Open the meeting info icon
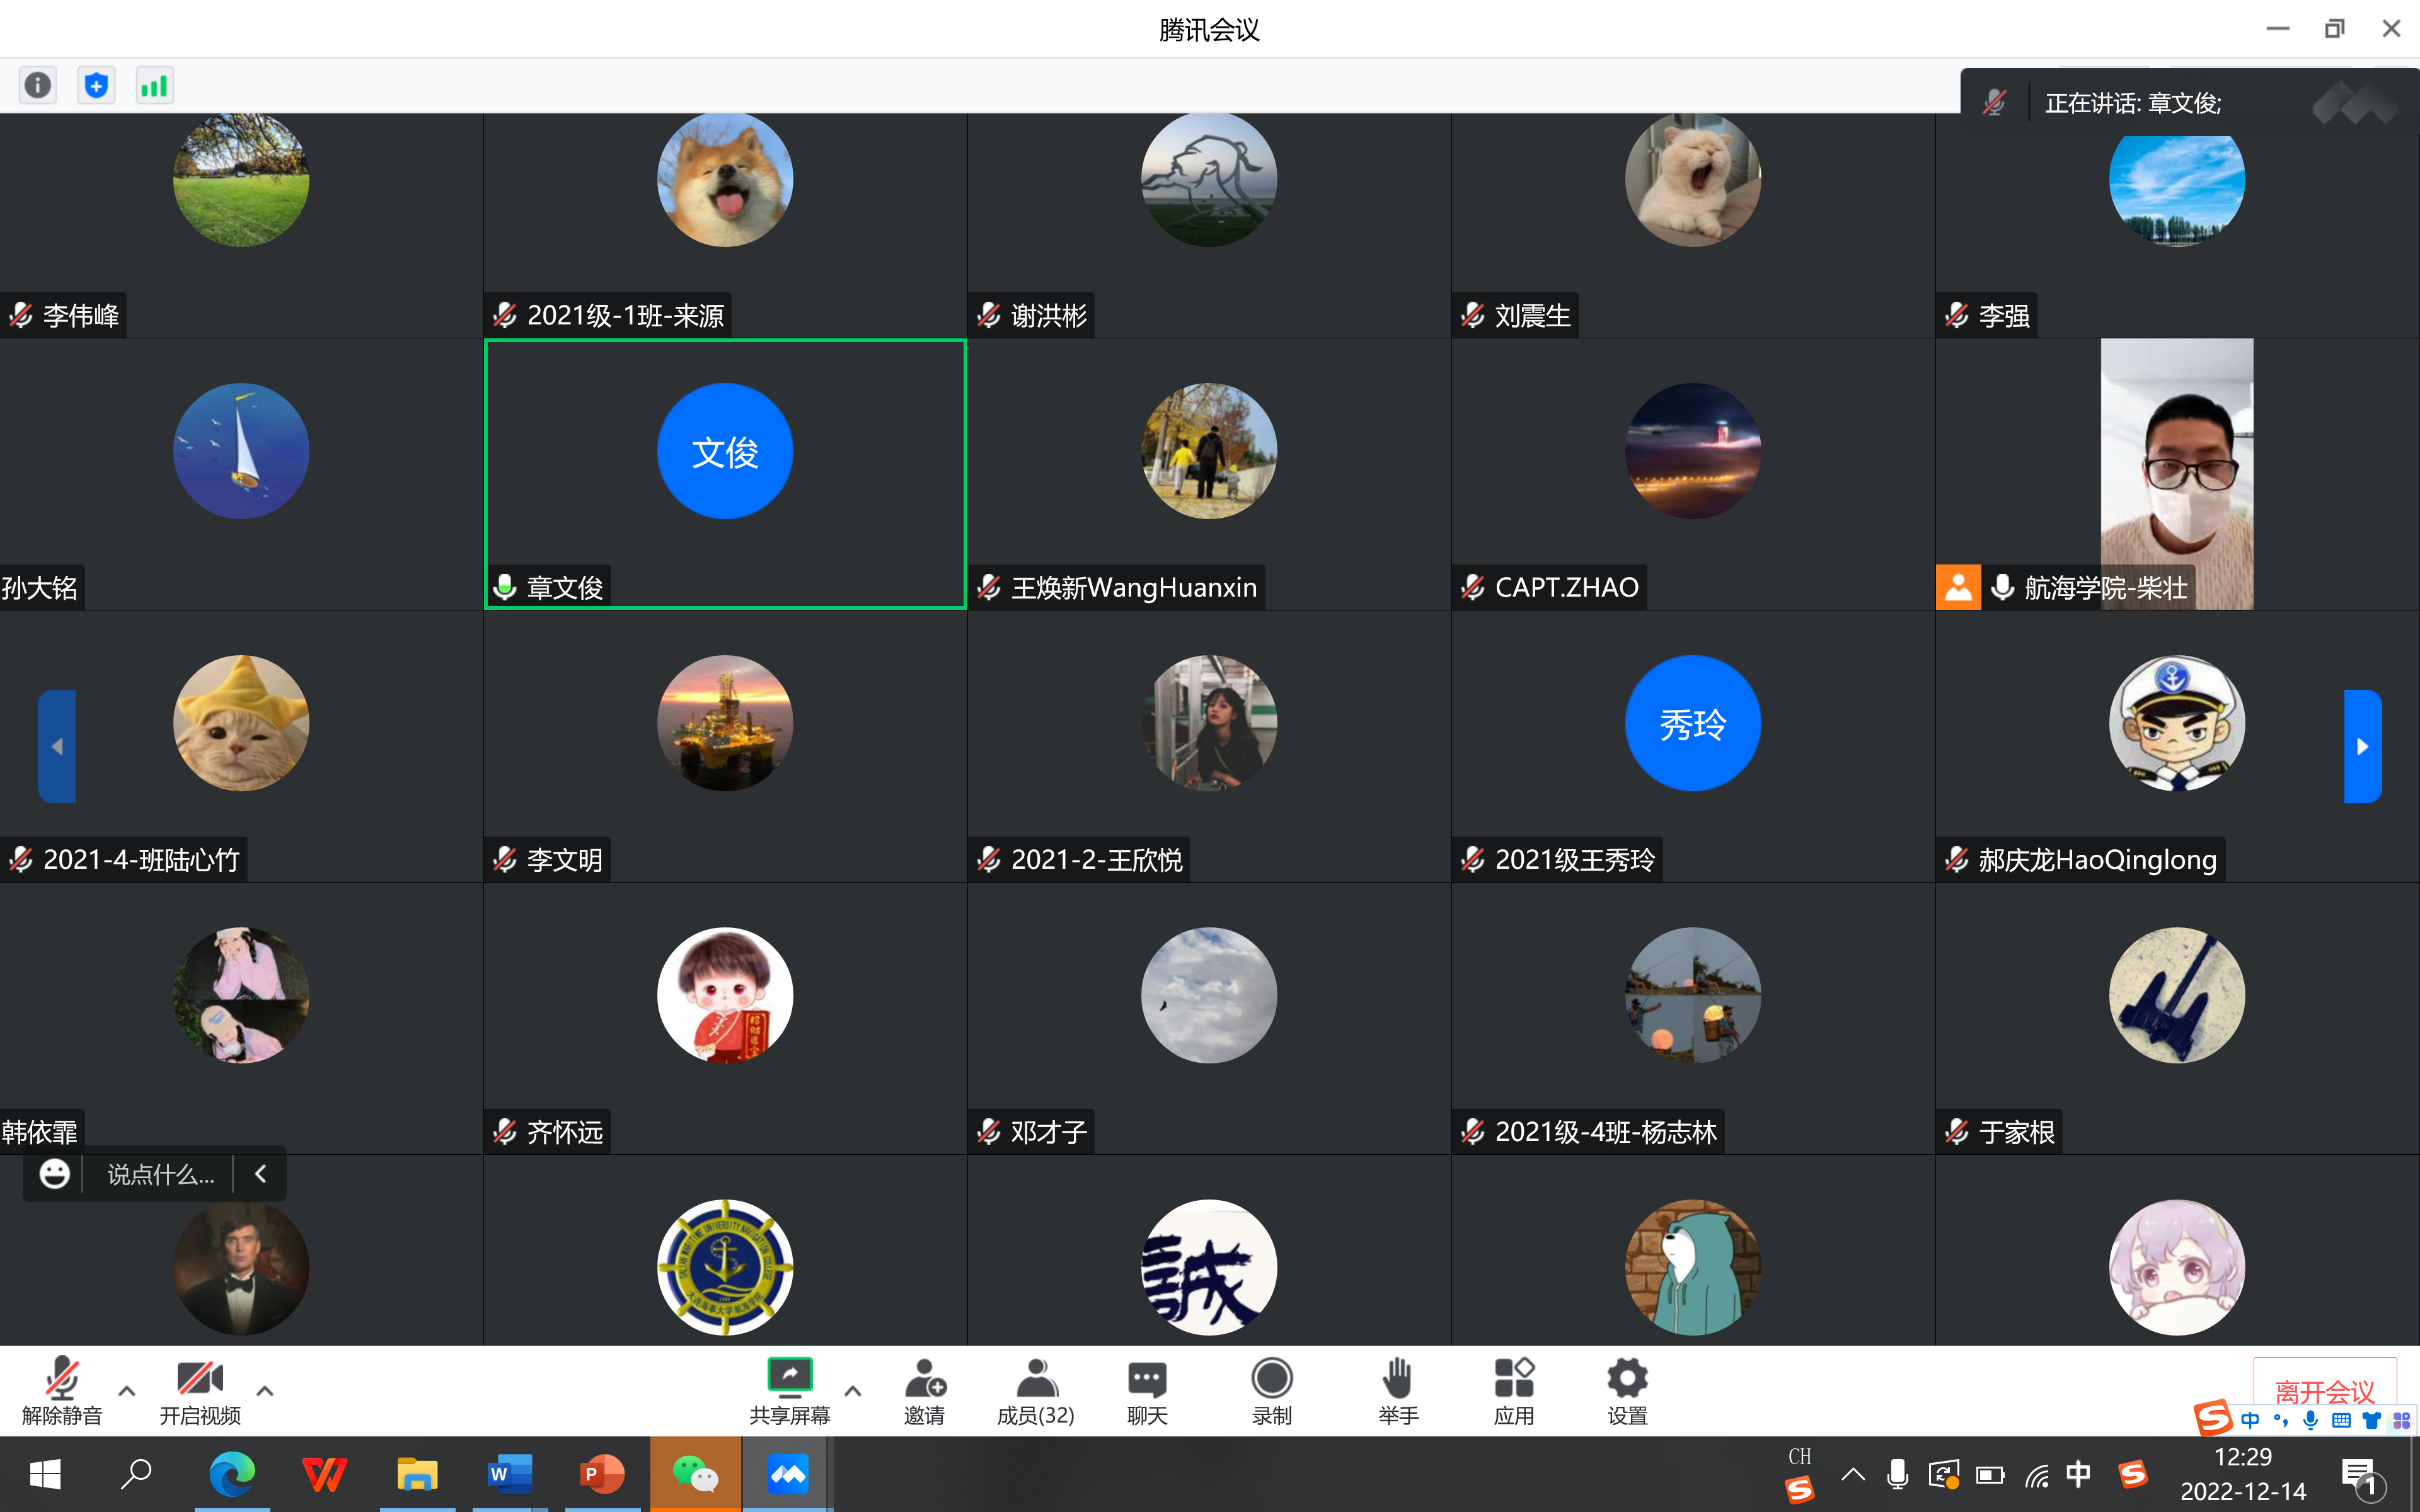 pos(38,86)
